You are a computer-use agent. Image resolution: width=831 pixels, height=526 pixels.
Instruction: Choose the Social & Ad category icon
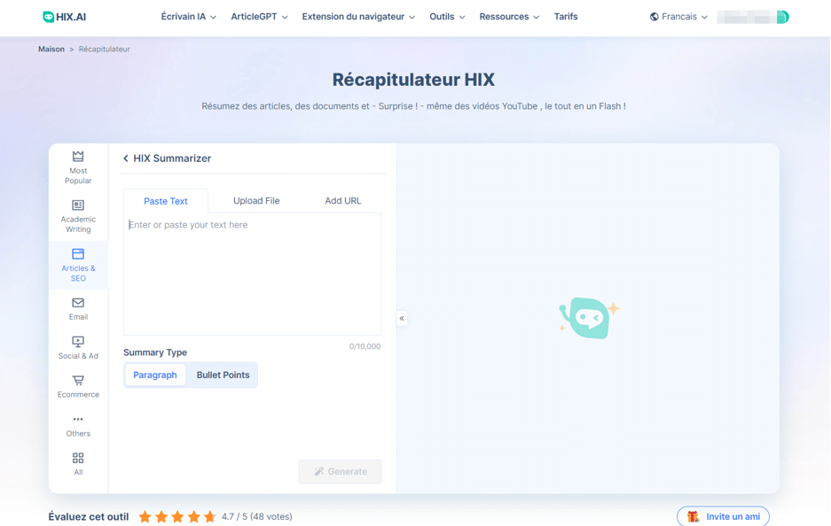tap(78, 342)
